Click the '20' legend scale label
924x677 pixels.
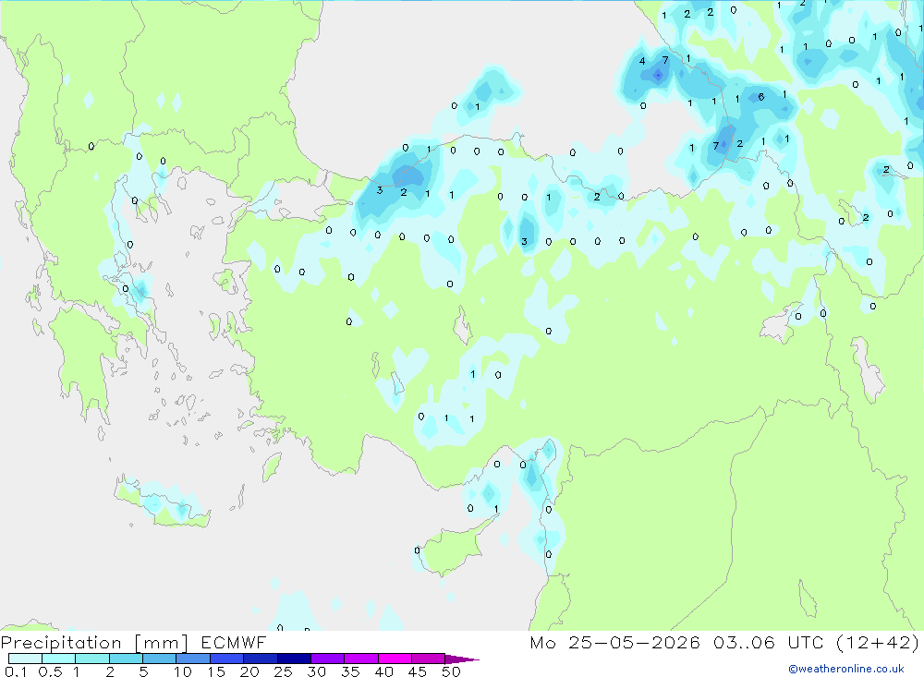point(249,671)
